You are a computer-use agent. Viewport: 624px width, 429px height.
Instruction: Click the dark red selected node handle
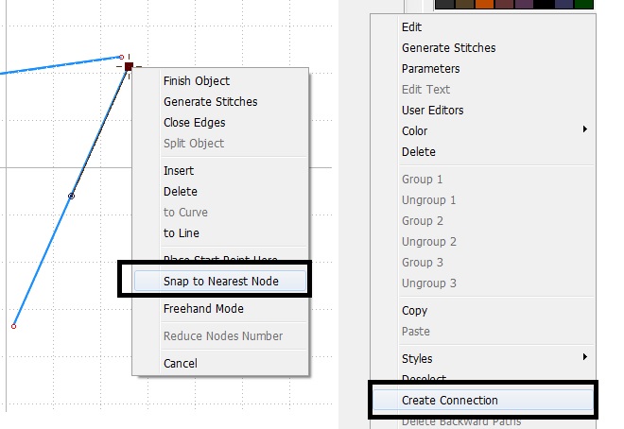click(129, 66)
